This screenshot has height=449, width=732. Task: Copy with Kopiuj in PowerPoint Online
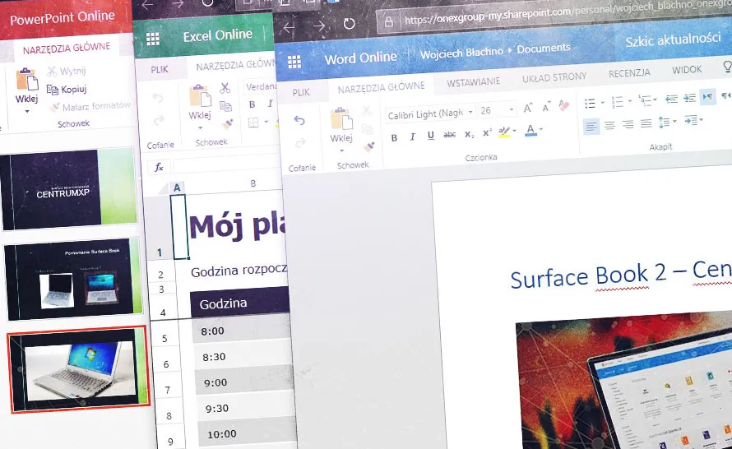(x=67, y=89)
